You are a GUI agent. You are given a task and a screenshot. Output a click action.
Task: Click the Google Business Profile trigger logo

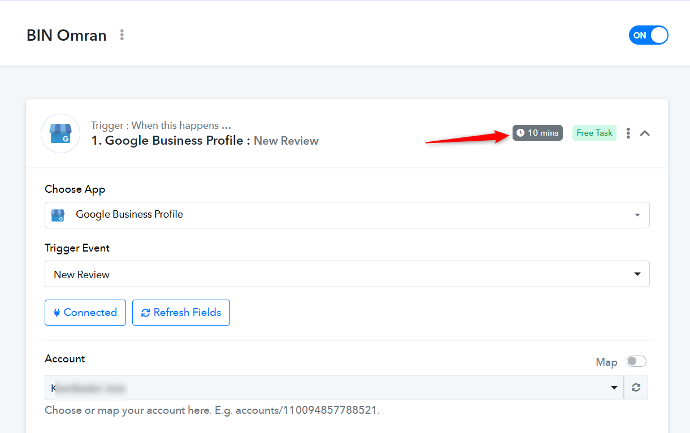pos(60,133)
